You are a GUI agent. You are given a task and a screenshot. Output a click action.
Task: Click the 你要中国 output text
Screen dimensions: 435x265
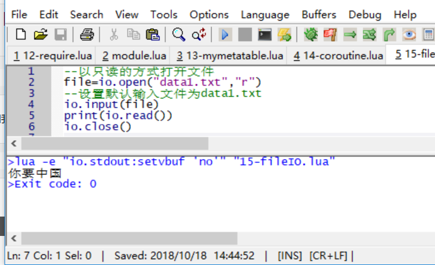pos(35,173)
